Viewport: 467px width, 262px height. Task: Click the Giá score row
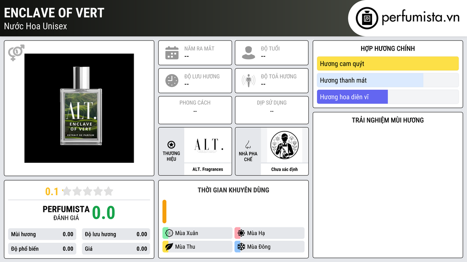pos(116,249)
